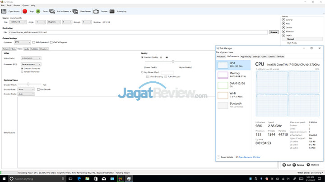
Task: Open Microsoft Edge from the taskbar
Action: pos(79,179)
